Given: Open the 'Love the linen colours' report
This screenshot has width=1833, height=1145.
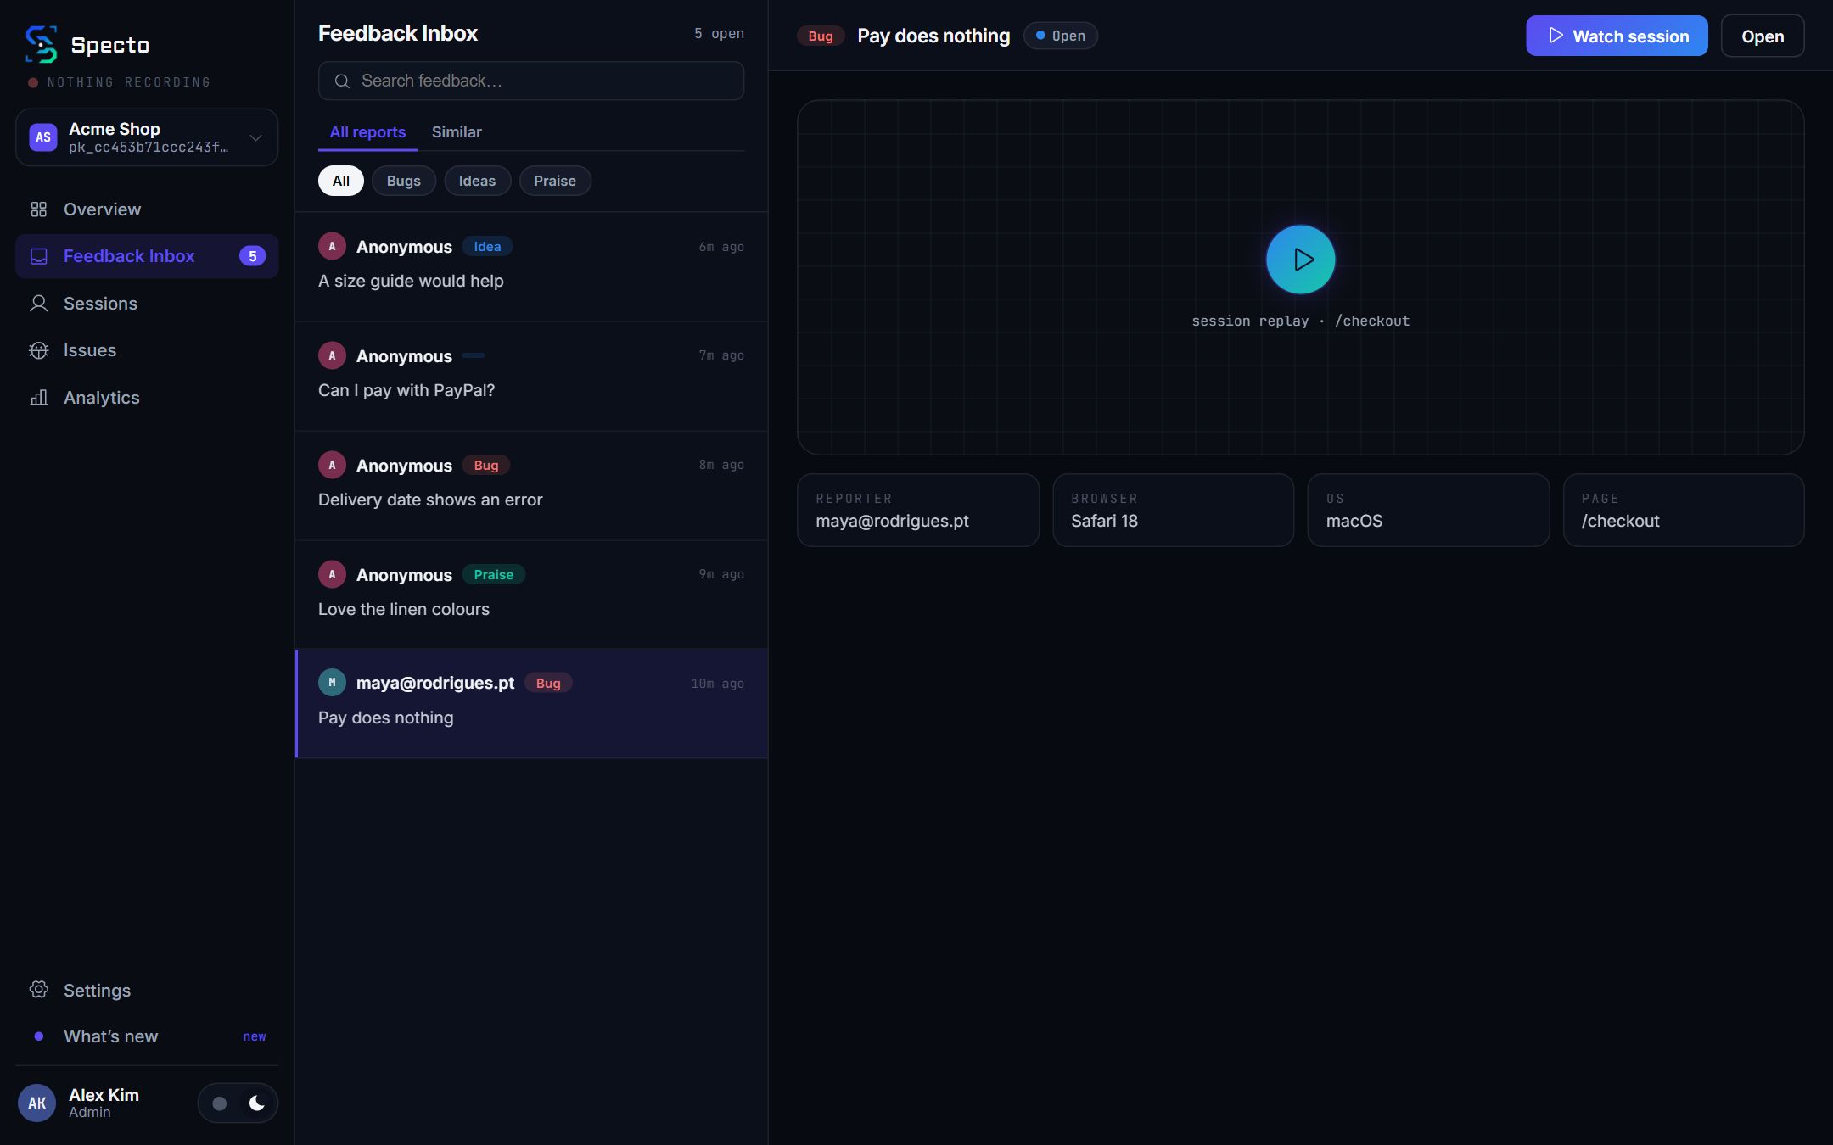Looking at the screenshot, I should point(531,595).
